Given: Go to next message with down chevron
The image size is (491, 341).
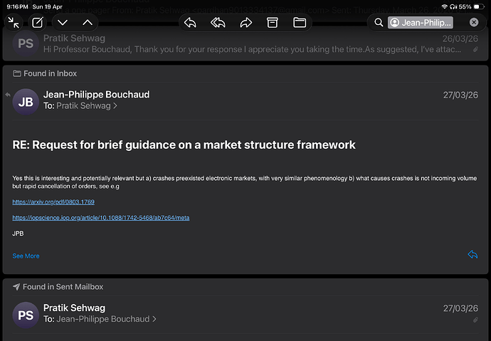Looking at the screenshot, I should tap(63, 23).
